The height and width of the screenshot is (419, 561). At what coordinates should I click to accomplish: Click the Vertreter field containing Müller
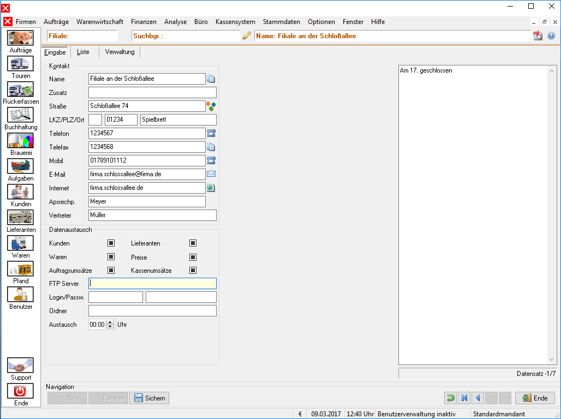[152, 215]
